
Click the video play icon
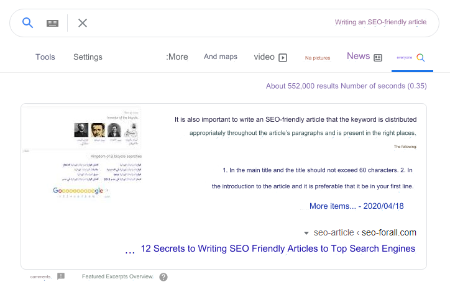pos(283,58)
